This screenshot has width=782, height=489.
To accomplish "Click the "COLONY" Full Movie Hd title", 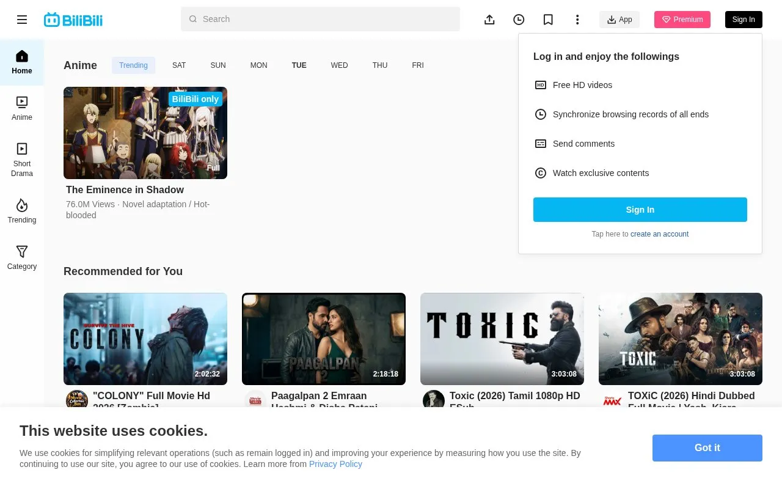I will point(152,399).
